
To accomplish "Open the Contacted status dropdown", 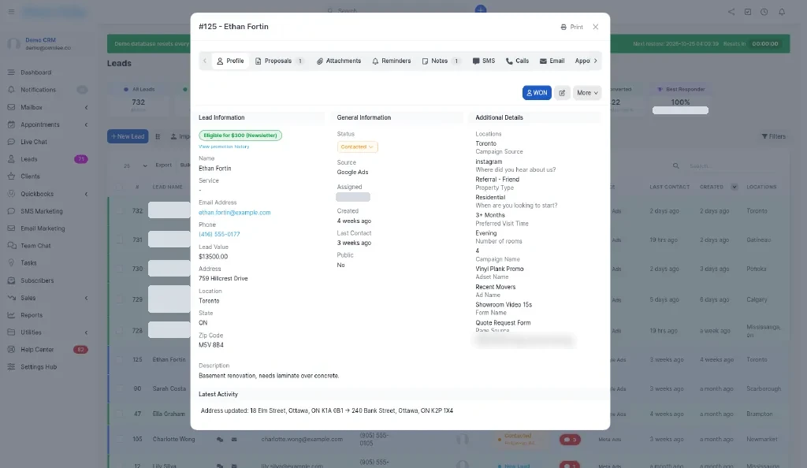I will [x=357, y=147].
